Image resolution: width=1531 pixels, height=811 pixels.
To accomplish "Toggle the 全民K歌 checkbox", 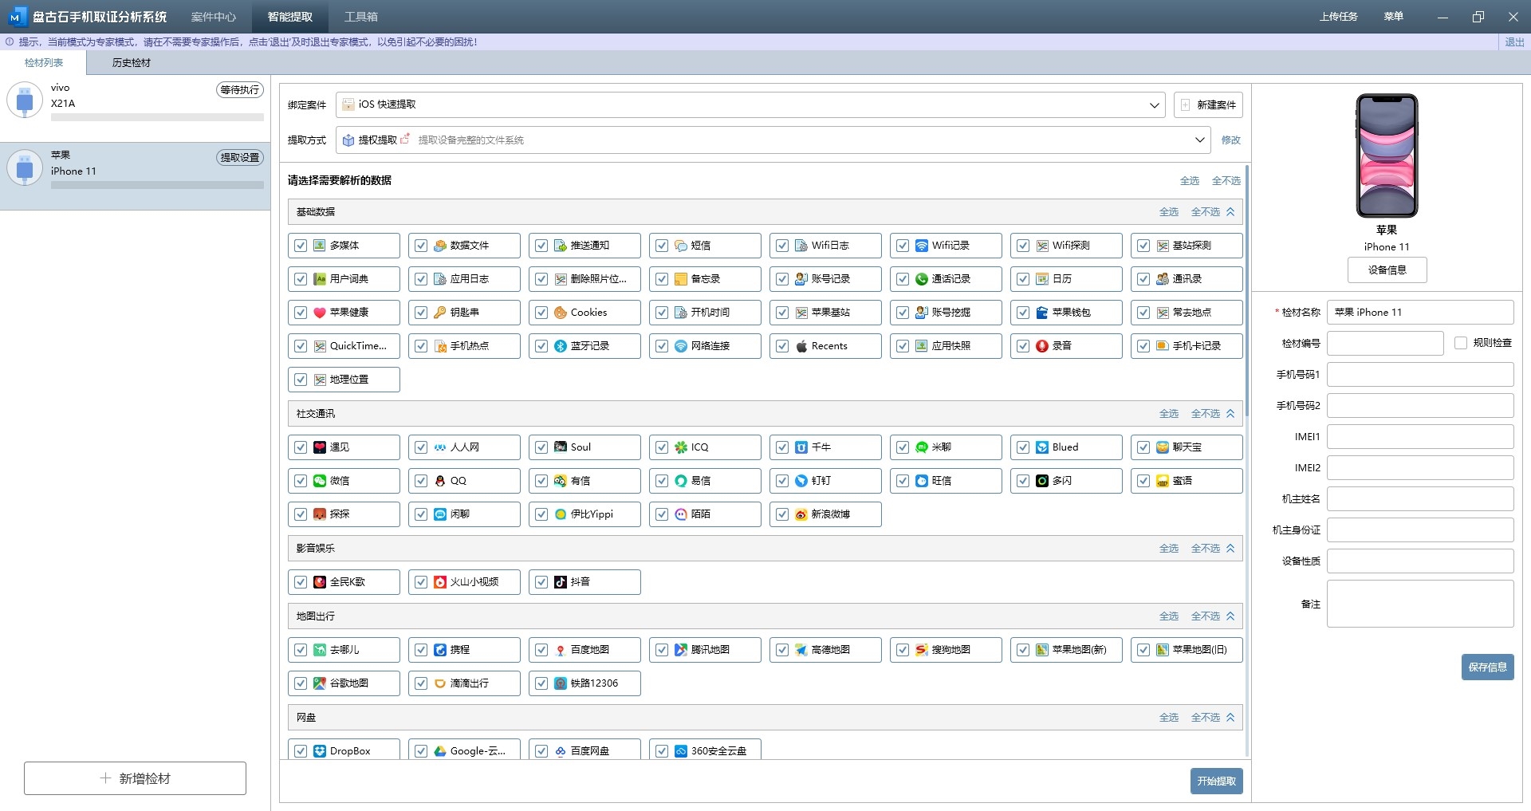I will 301,582.
